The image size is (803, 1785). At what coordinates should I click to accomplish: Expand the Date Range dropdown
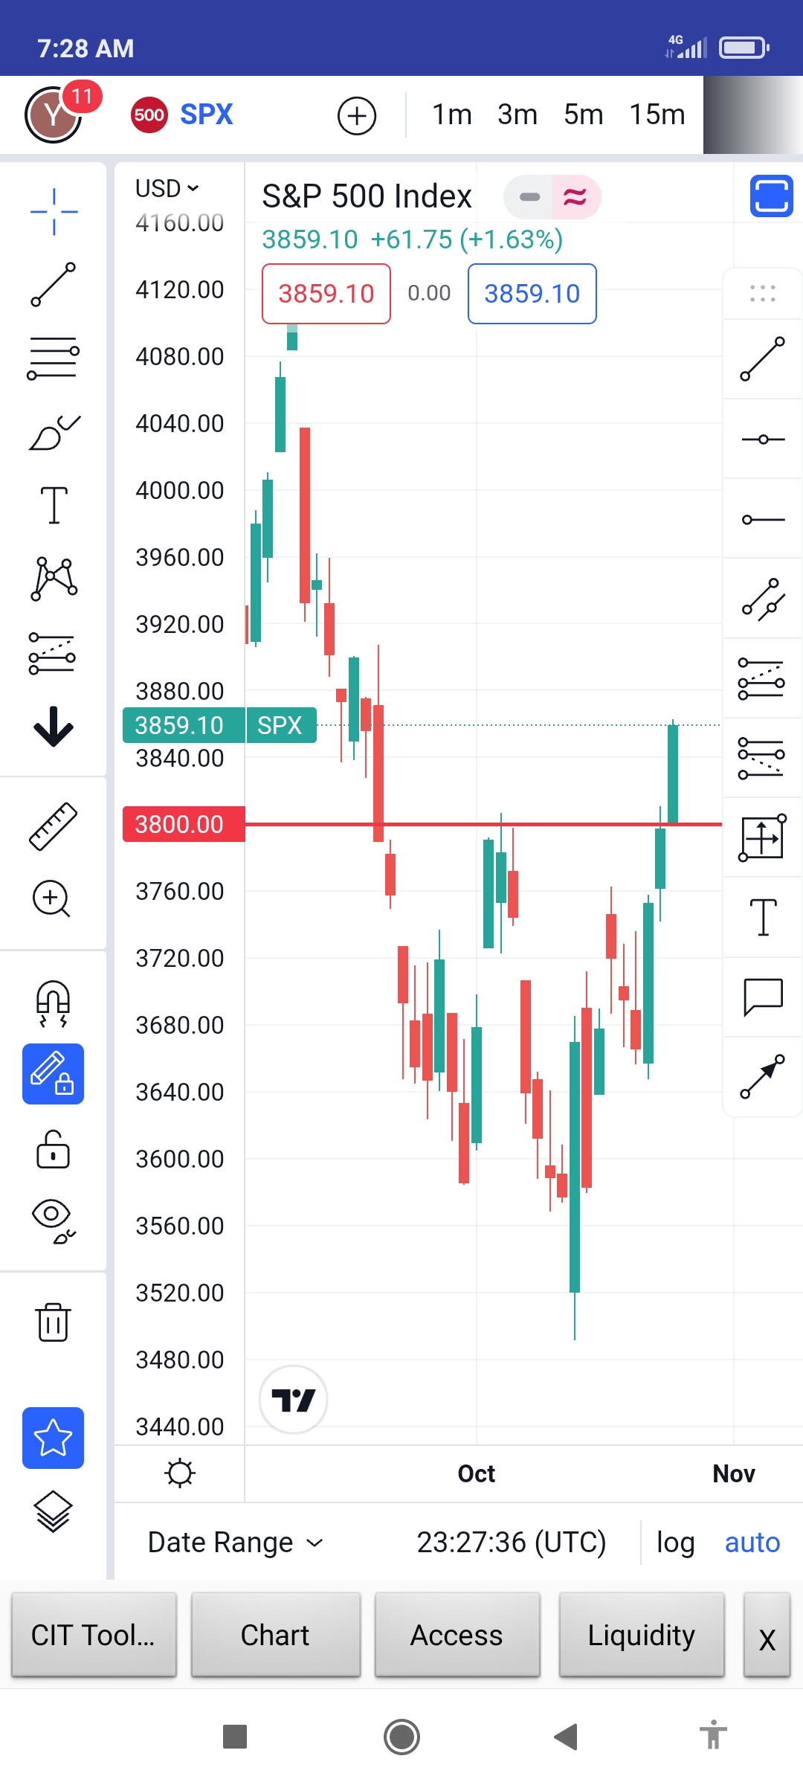pyautogui.click(x=235, y=1543)
